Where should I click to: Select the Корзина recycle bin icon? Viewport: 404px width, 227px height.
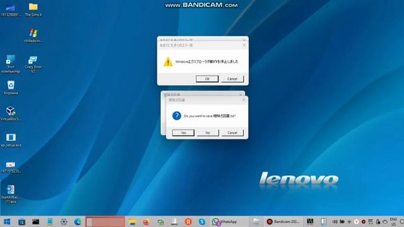click(x=11, y=88)
